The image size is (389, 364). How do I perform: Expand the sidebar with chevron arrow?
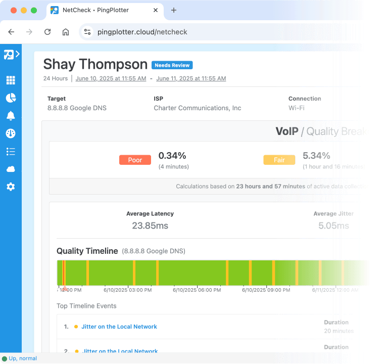18,54
